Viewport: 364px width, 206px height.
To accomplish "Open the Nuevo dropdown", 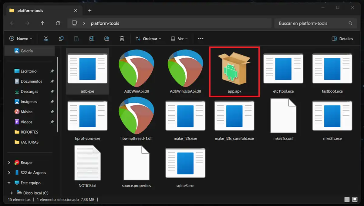I will tap(21, 39).
